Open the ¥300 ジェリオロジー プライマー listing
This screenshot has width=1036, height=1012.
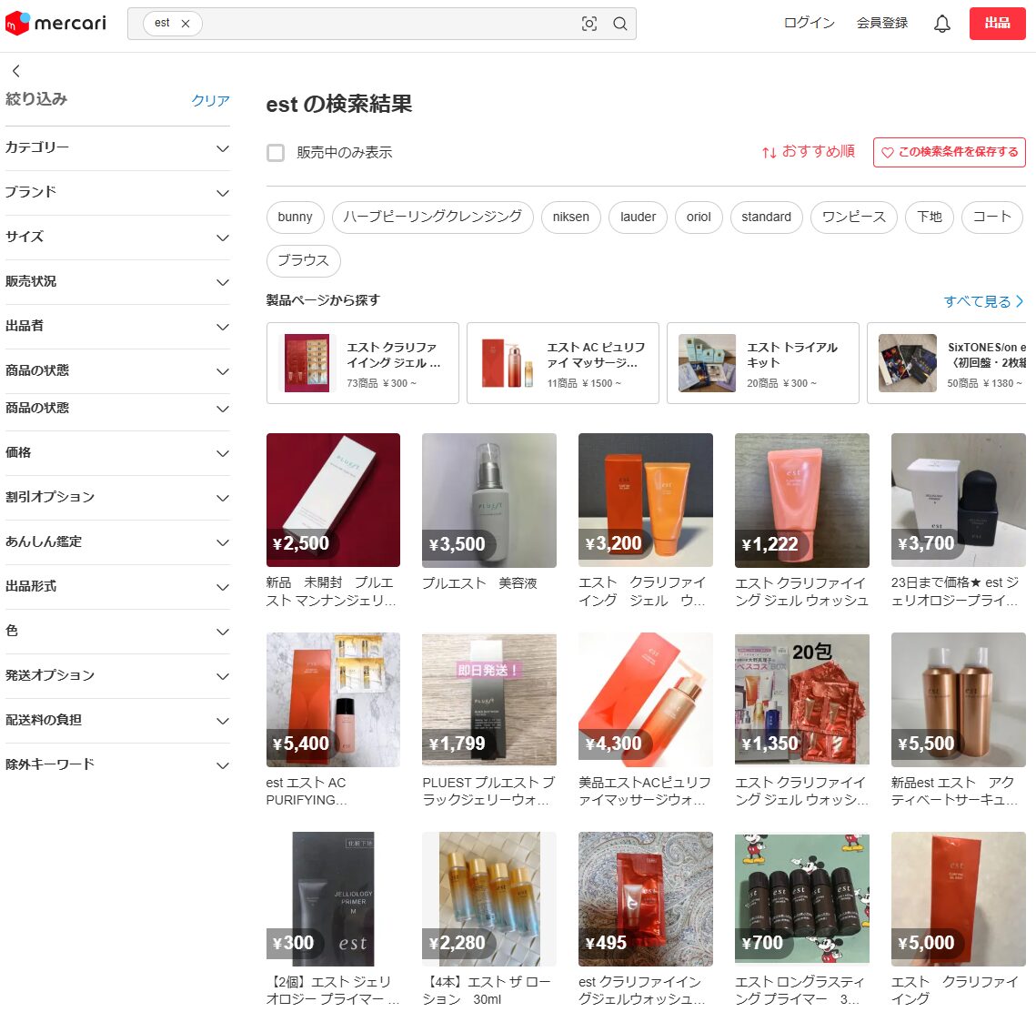pyautogui.click(x=333, y=900)
